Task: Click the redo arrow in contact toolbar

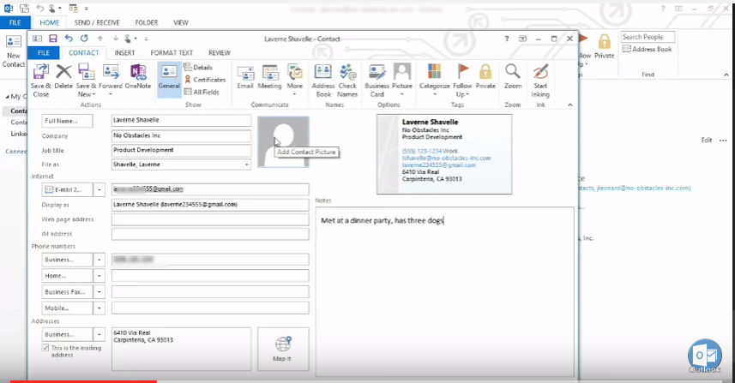Action: point(84,39)
